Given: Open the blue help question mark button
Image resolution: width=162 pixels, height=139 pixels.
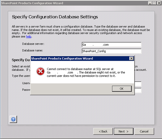Looking at the screenshot, I should click(x=13, y=119).
